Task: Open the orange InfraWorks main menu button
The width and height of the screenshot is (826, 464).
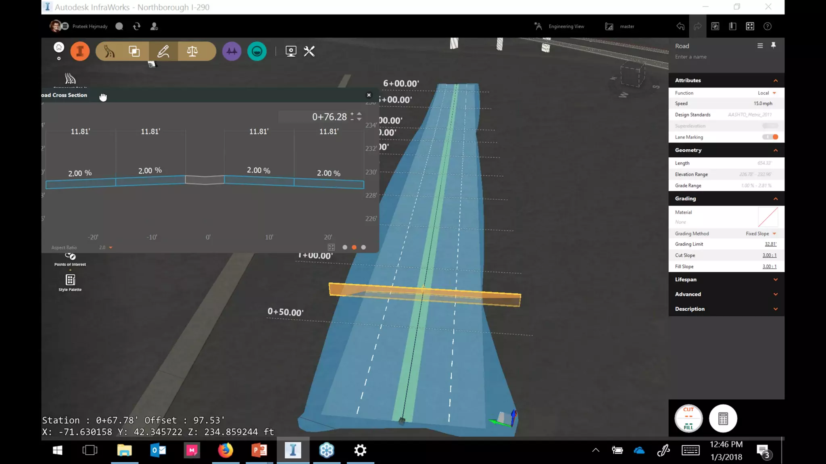Action: pyautogui.click(x=80, y=51)
